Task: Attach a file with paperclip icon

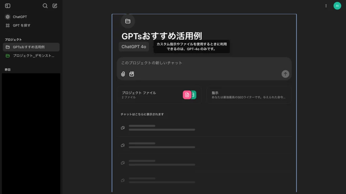Action: pos(123,74)
